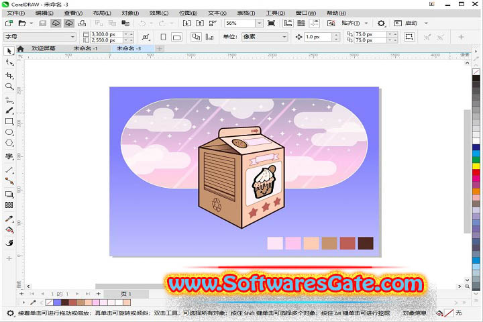
Task: Select the Polygon tool
Action: pos(9,143)
